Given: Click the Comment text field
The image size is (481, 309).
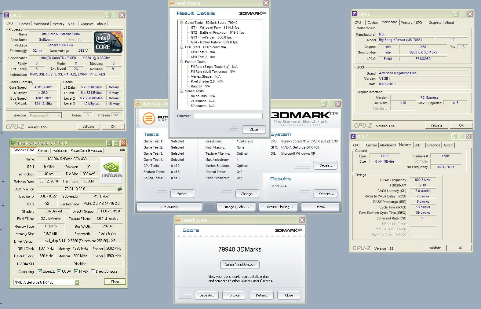Looking at the screenshot, I should (x=228, y=116).
